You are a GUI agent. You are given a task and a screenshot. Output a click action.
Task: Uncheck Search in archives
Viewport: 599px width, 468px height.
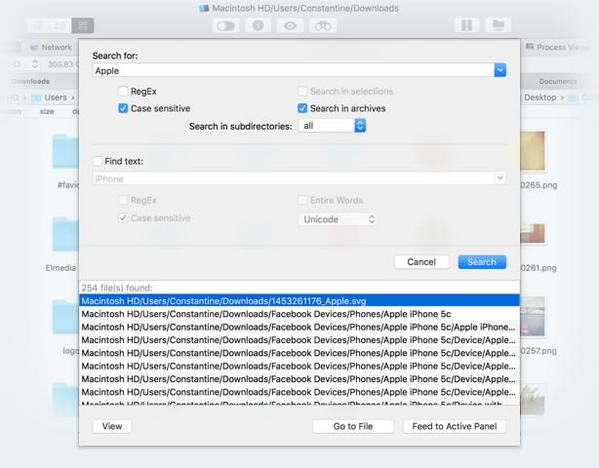pos(302,108)
